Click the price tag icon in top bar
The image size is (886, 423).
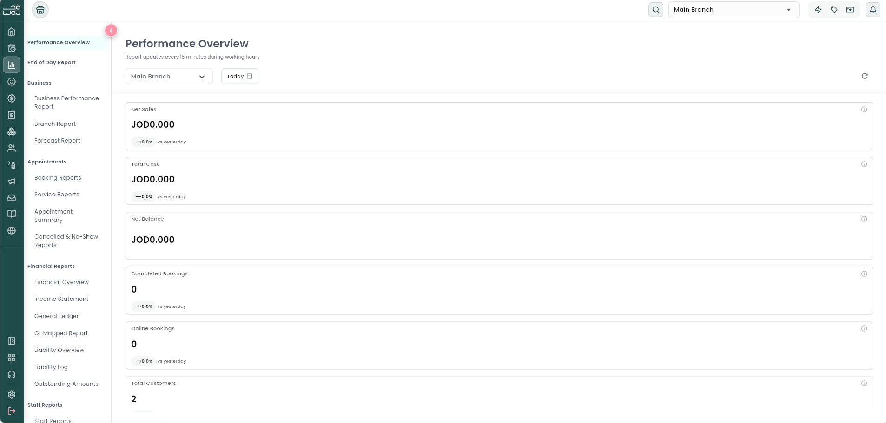pos(834,10)
